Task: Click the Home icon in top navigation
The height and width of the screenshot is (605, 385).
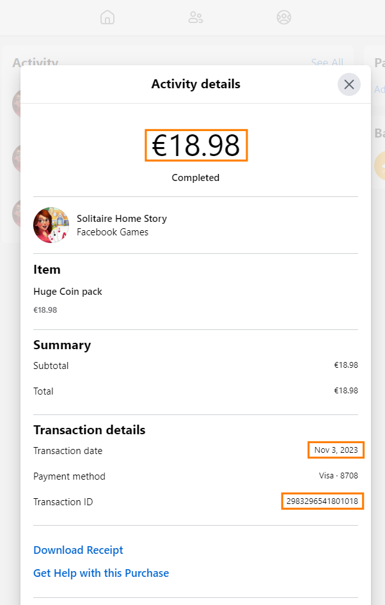Action: (107, 17)
